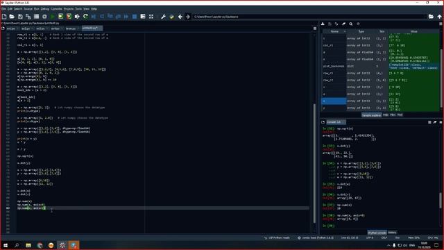
Task: Sort variables by the Name column header
Action: [334, 31]
